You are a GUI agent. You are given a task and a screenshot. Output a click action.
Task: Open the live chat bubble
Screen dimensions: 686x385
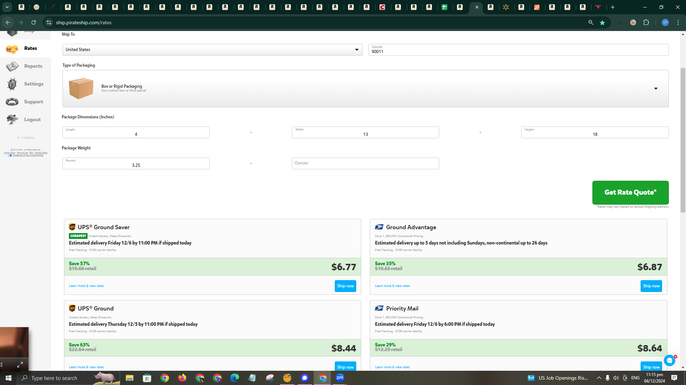670,360
